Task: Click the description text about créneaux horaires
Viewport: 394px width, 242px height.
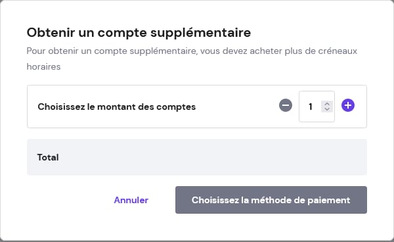Action: [x=192, y=59]
